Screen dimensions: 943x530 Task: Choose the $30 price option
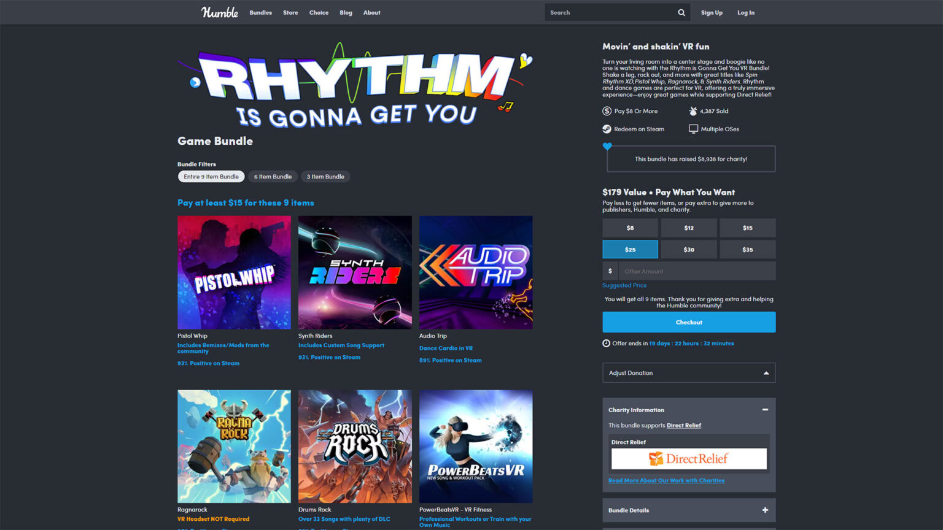(689, 250)
